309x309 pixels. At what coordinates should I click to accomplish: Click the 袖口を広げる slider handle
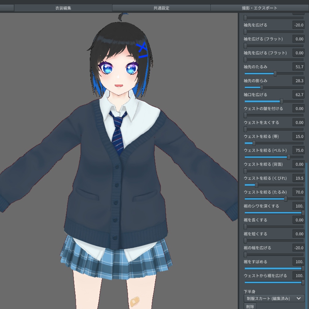pos(281,101)
